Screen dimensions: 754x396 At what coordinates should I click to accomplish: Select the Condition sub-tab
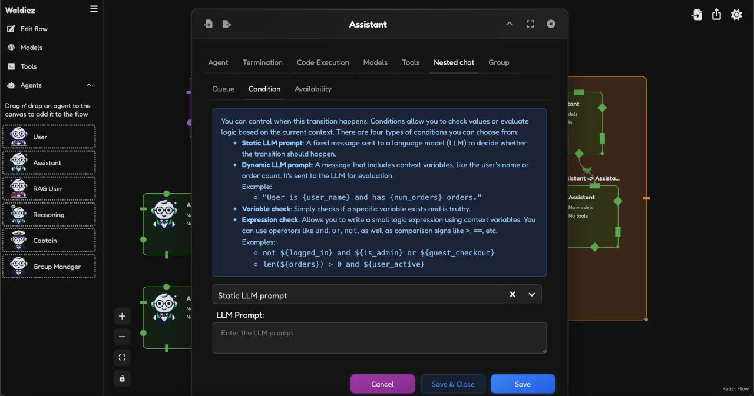coord(264,89)
